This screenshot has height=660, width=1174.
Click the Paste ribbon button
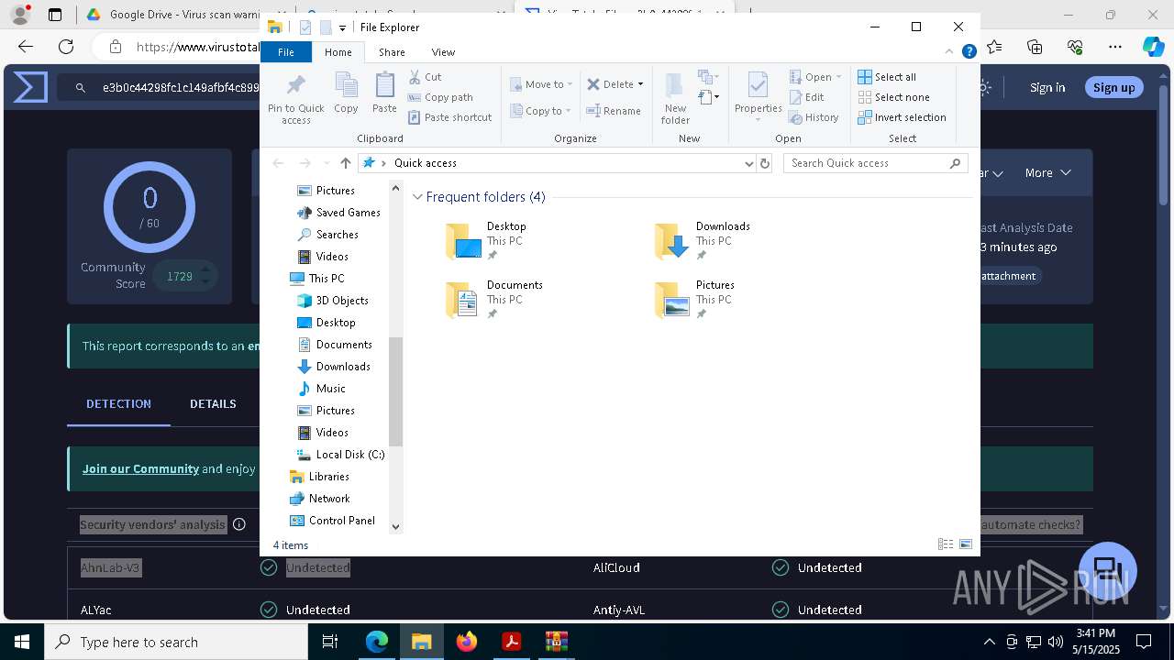click(x=384, y=93)
